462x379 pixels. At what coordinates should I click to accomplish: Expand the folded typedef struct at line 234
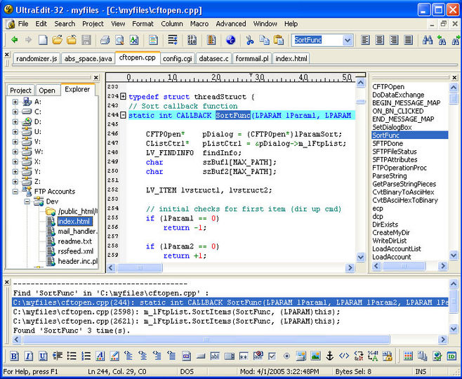click(124, 96)
